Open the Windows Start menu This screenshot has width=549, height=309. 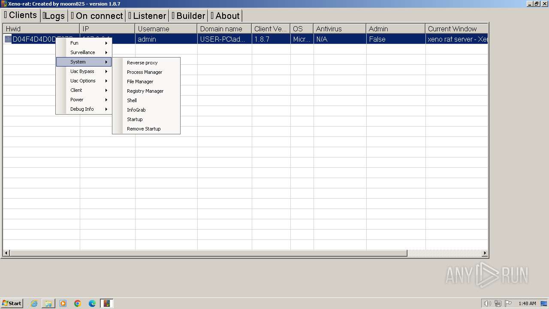pos(12,303)
